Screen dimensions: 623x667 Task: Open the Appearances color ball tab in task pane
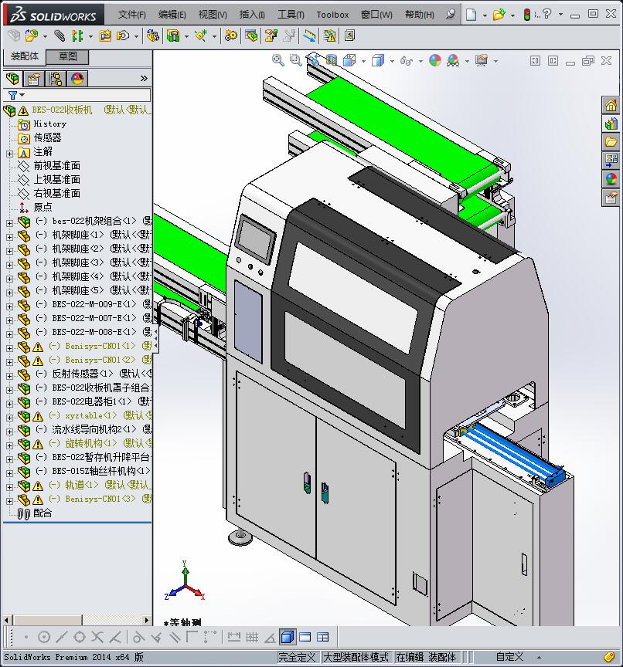click(611, 178)
